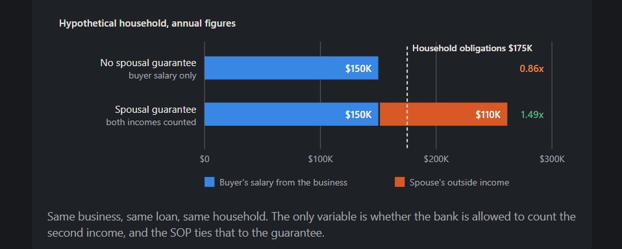Click the $300K axis tick label
622x249 pixels.
[552, 159]
